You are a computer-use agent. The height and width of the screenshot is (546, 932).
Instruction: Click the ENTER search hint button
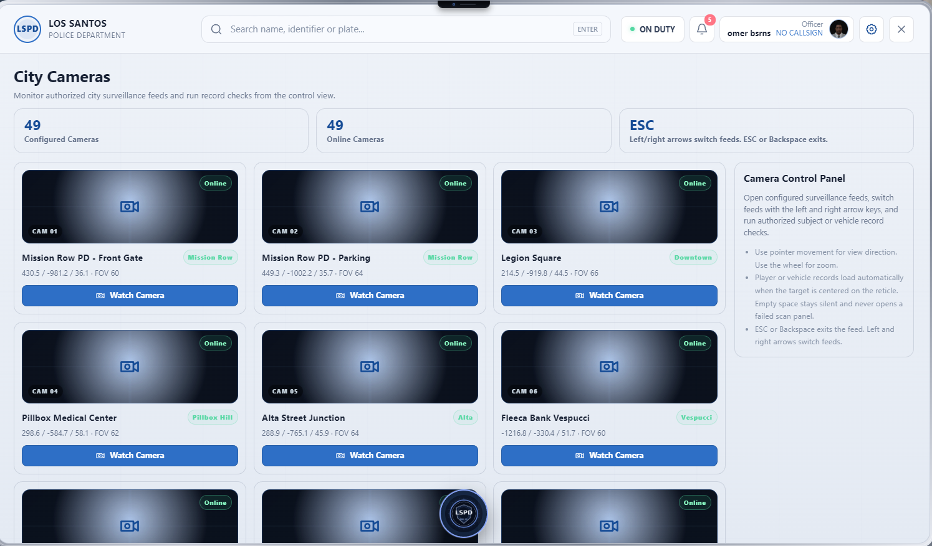587,29
